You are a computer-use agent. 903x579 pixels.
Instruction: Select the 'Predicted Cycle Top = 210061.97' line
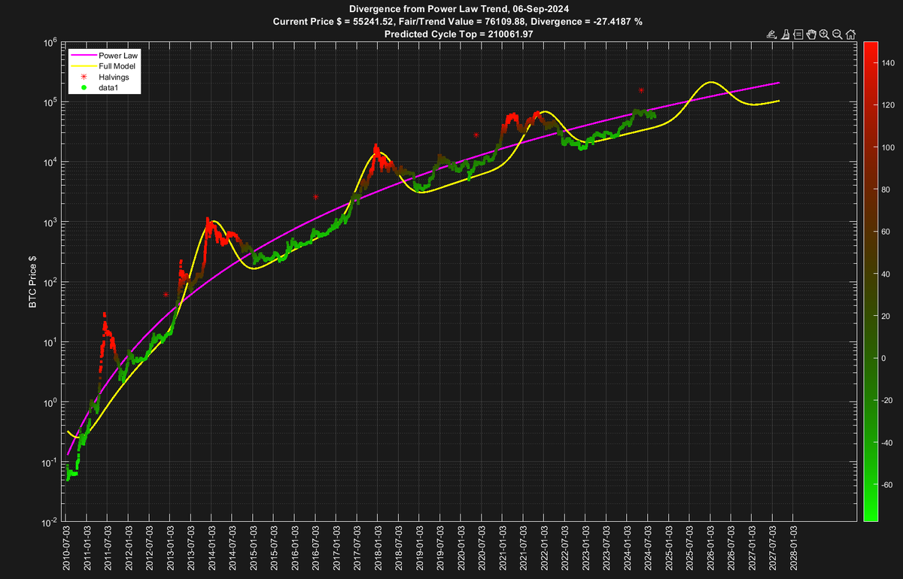(x=459, y=34)
